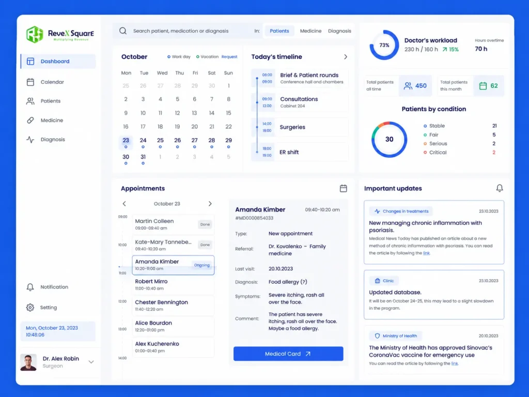Open calendar icon in Appointments header
Viewport: 529px width, 397px height.
point(343,188)
